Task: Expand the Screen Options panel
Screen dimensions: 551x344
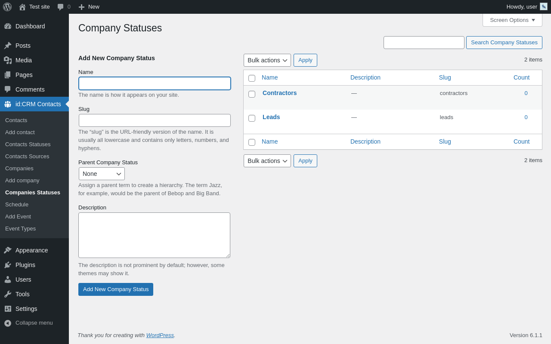Action: coord(512,20)
